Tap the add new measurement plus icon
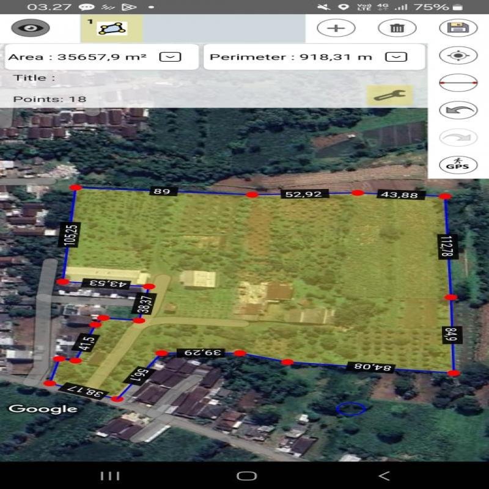 [336, 28]
